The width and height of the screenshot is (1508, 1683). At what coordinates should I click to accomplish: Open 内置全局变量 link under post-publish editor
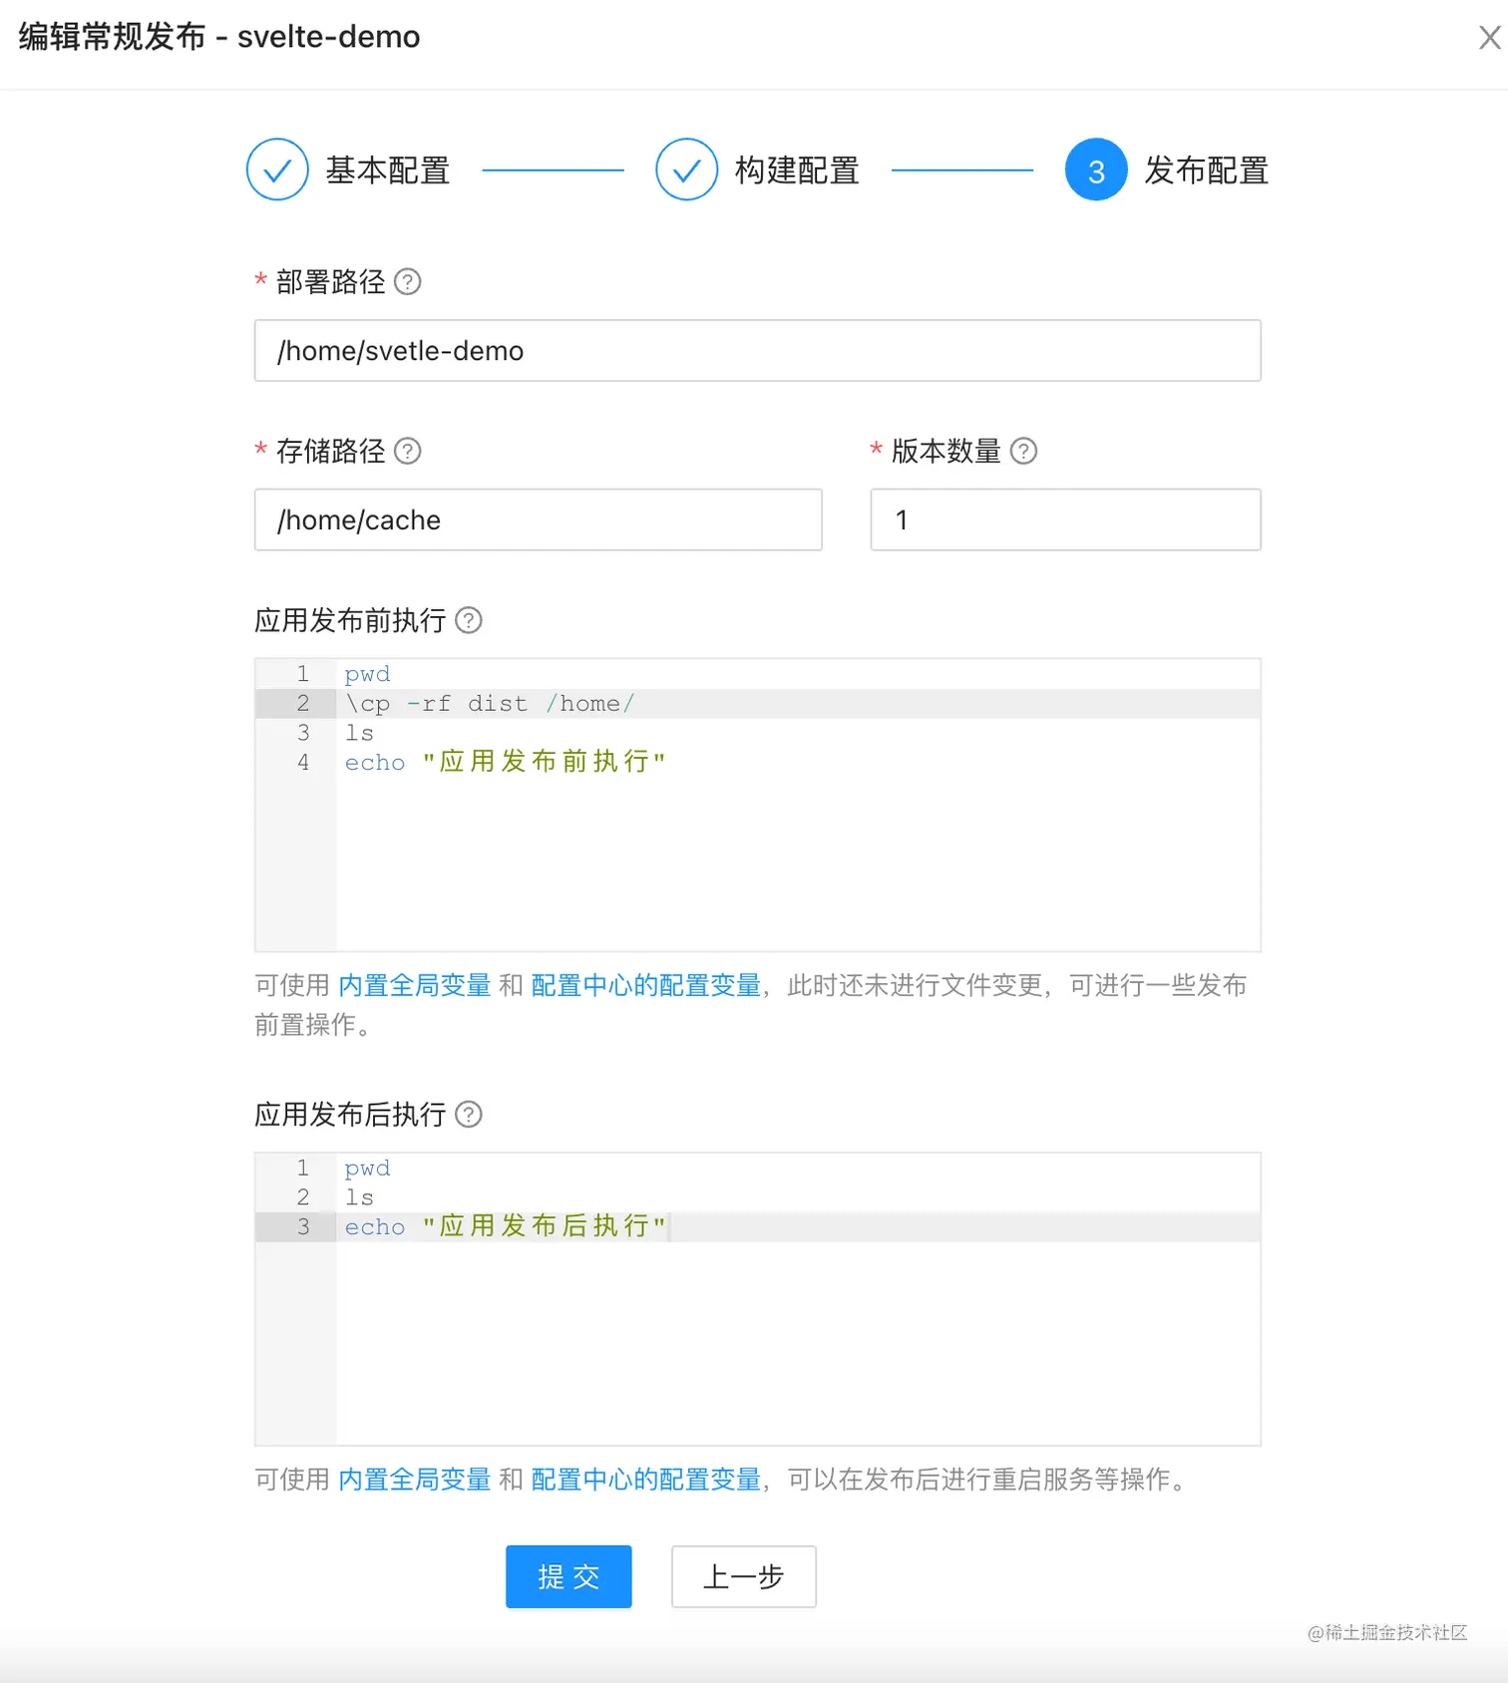415,1480
